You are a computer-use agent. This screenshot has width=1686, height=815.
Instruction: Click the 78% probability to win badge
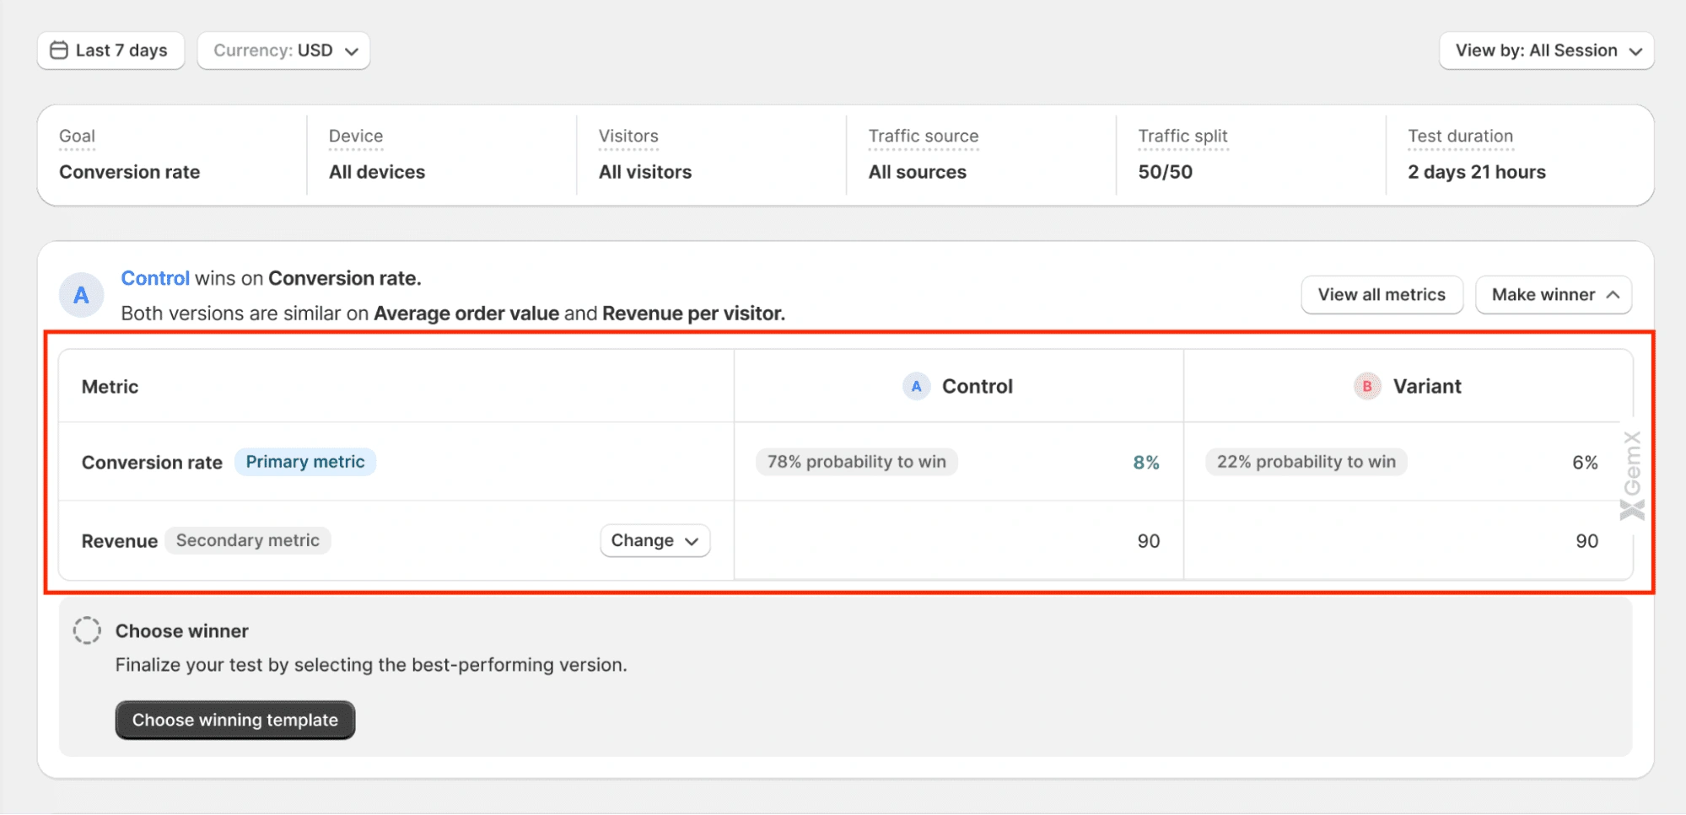[856, 462]
